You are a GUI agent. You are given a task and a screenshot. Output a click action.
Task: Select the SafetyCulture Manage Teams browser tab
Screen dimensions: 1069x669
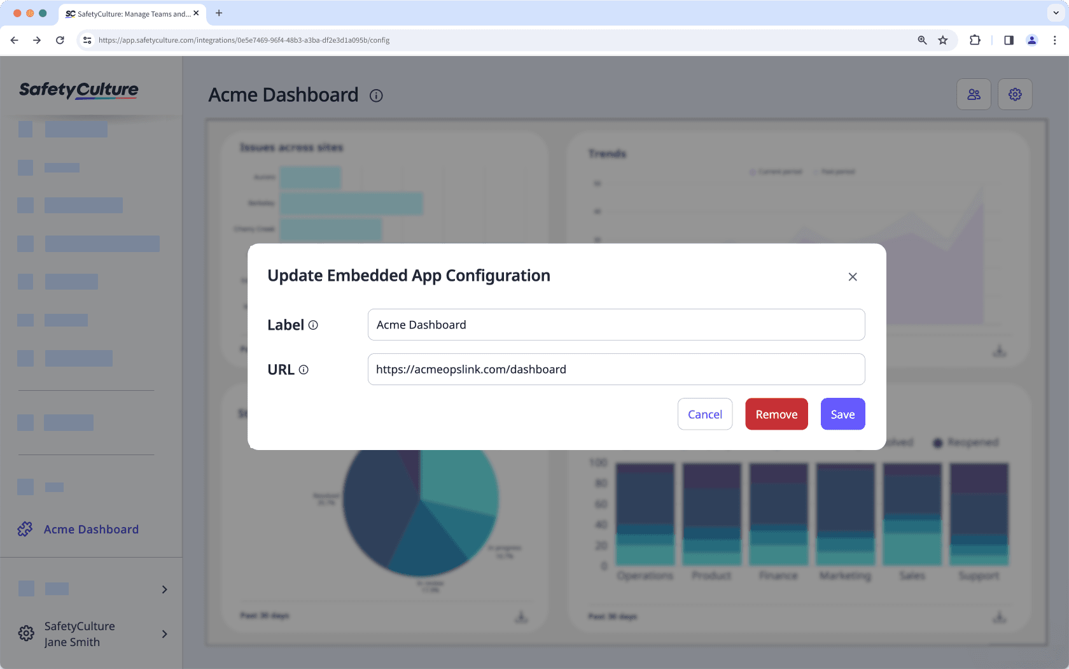pyautogui.click(x=127, y=13)
